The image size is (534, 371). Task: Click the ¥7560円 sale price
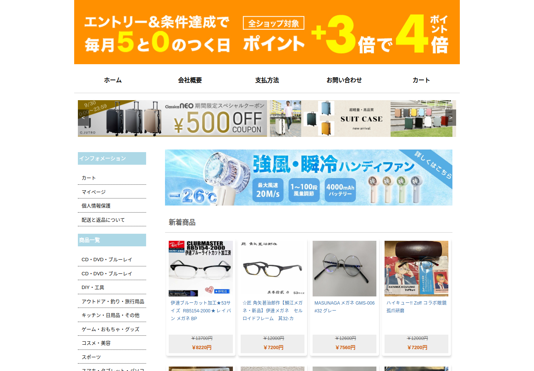click(x=345, y=348)
